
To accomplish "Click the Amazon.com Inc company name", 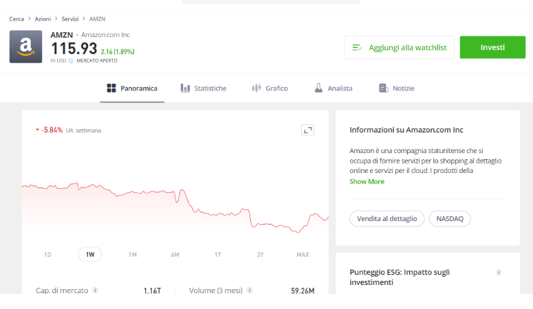I will tap(105, 34).
